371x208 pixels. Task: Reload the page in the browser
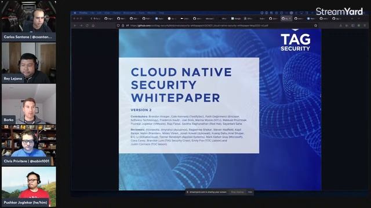click(x=87, y=25)
